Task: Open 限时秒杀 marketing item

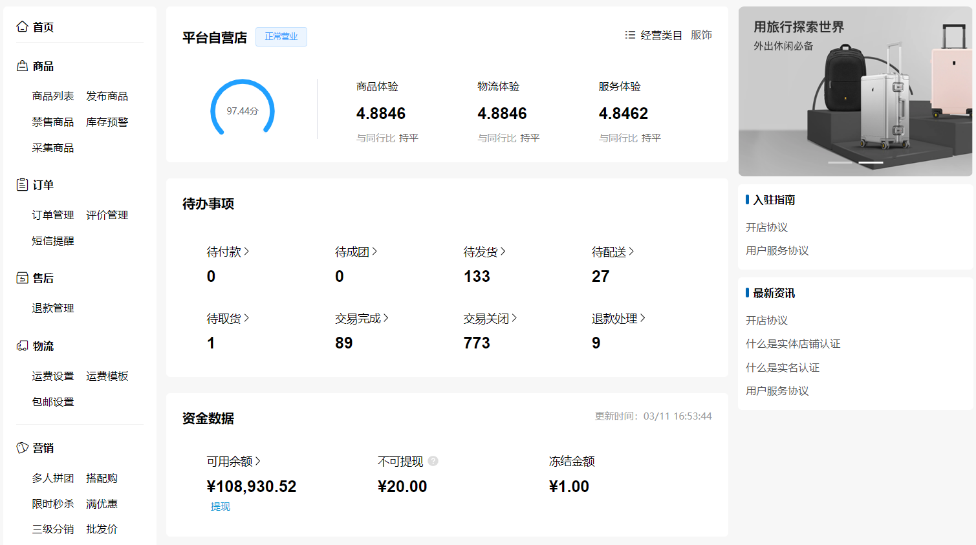Action: (53, 504)
